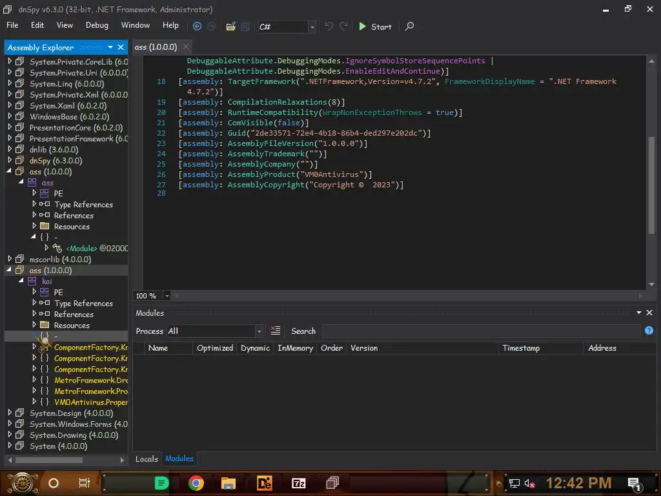Select Type References under koi module

click(x=83, y=304)
